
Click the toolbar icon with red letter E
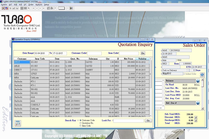7,8
